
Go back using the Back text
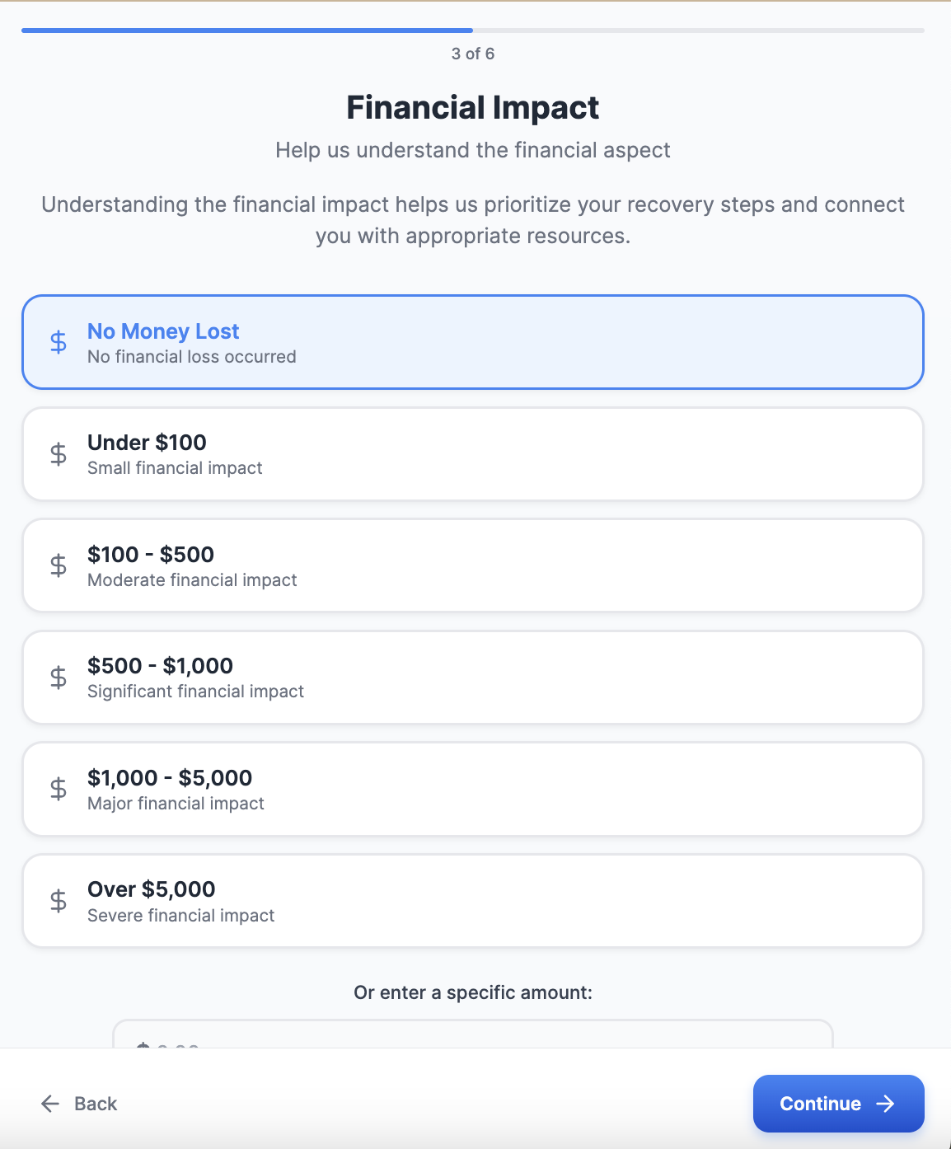[96, 1104]
